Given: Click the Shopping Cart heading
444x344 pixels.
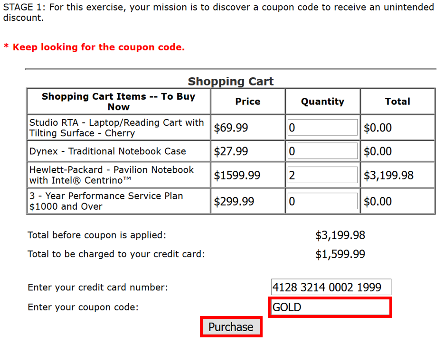Looking at the screenshot, I should (x=231, y=82).
